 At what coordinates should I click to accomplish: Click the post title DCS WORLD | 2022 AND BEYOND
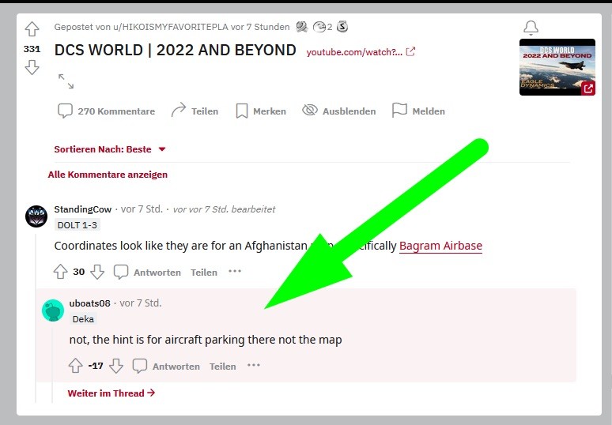pos(176,50)
